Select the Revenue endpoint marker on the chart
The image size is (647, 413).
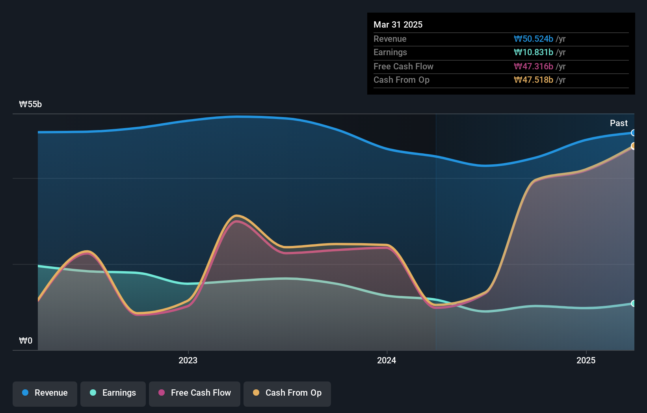click(634, 133)
